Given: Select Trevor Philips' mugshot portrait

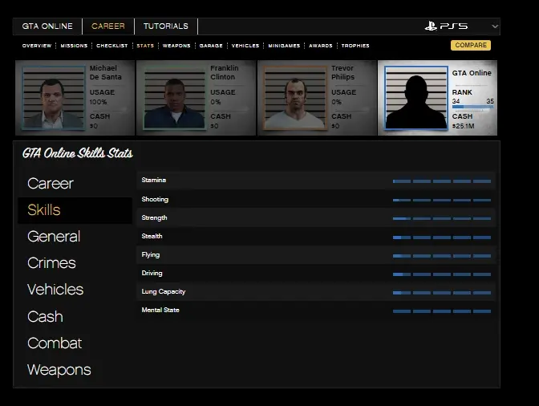Looking at the screenshot, I should click(x=295, y=98).
